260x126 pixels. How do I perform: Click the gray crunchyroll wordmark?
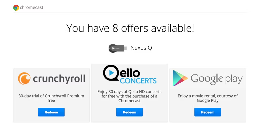(x=59, y=78)
